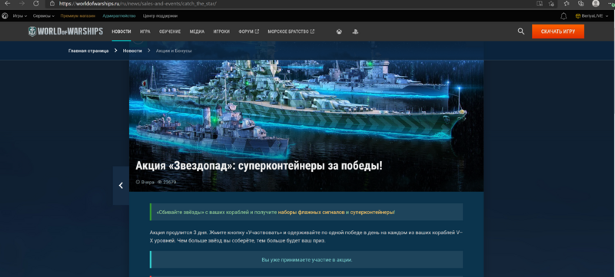
Task: Select the Медиа menu item
Action: pyautogui.click(x=197, y=31)
